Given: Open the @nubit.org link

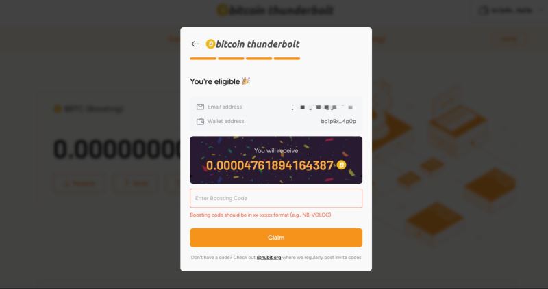Looking at the screenshot, I should (x=269, y=258).
